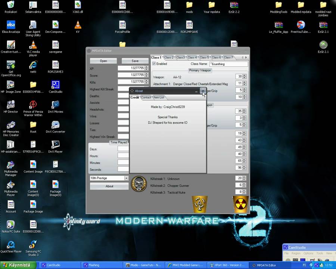Open the Item List tab in About
Viewport: 336px width, 269px height.
click(159, 98)
